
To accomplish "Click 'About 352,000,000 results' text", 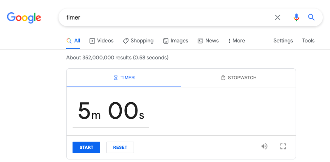I will coord(99,57).
